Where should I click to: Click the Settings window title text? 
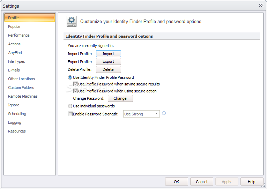(11, 6)
